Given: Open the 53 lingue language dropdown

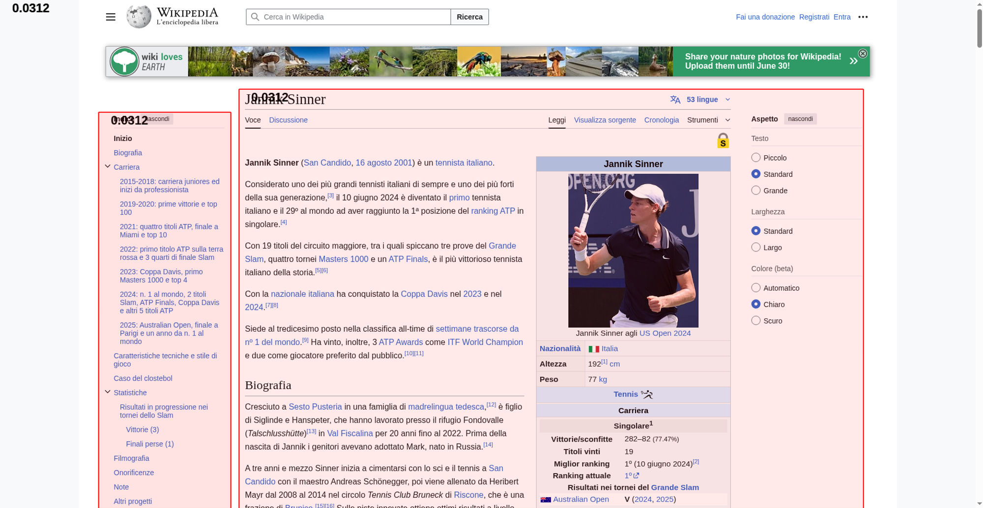Looking at the screenshot, I should (700, 99).
